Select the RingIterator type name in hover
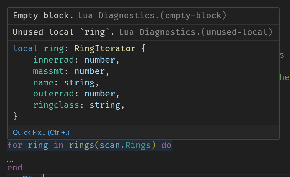 click(105, 49)
